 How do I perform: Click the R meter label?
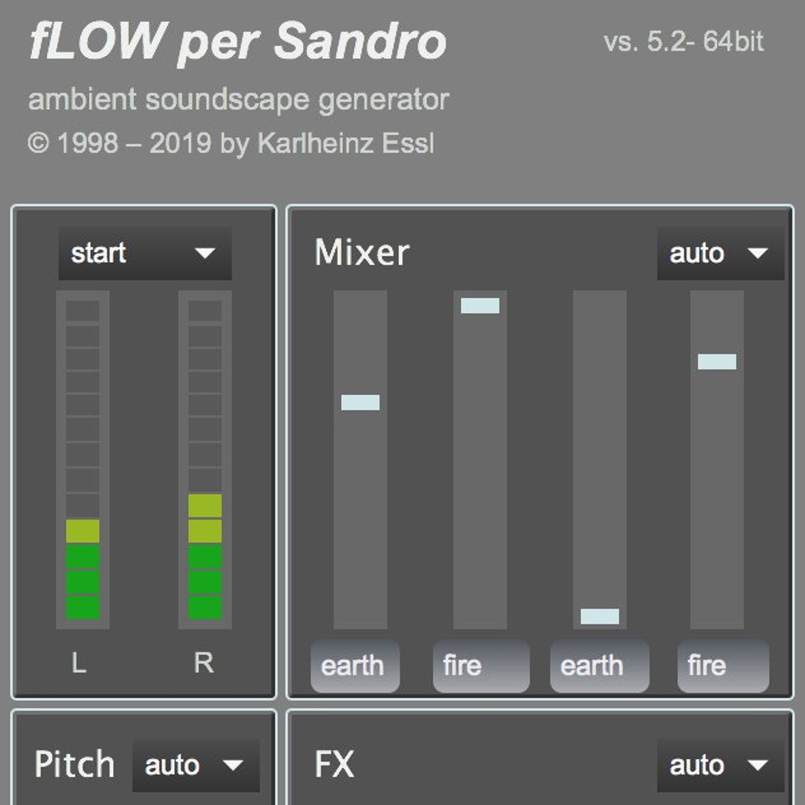(x=204, y=663)
